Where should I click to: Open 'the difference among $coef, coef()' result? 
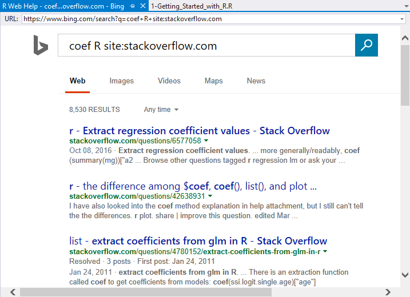(x=193, y=186)
